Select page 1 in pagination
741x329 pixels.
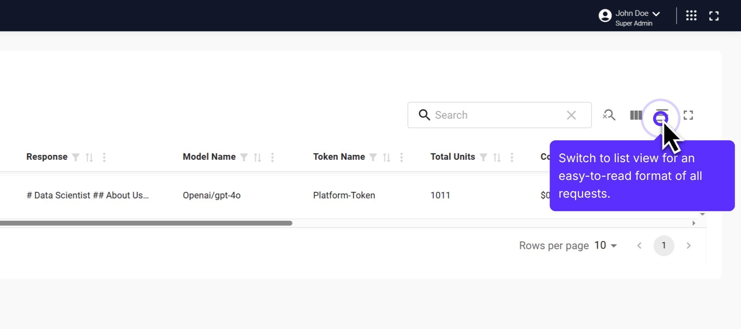(663, 245)
